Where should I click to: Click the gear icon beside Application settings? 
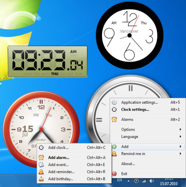tap(114, 102)
